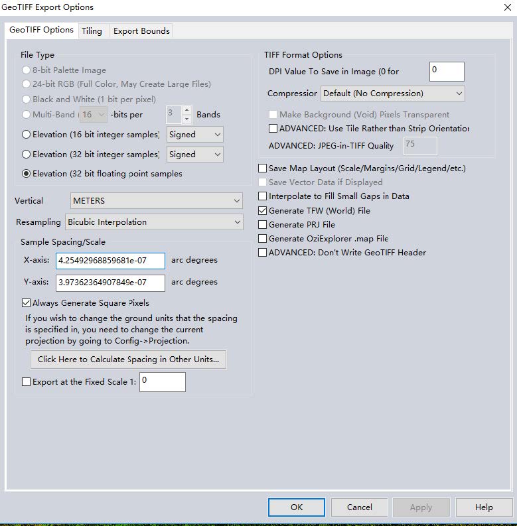Click the Y-axis sample spacing field
Image resolution: width=517 pixels, height=526 pixels.
click(110, 283)
